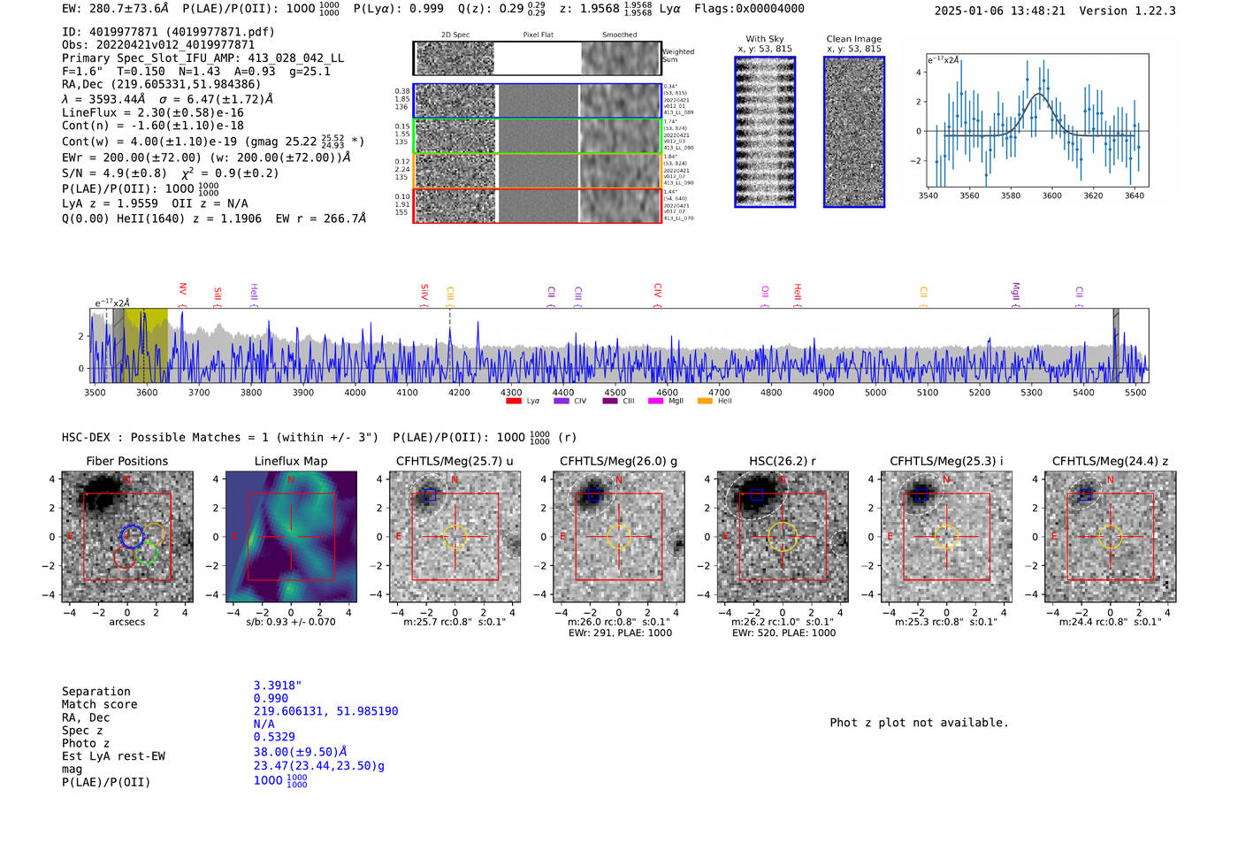Screen dimensions: 1238x843
Task: Select the blue-bordered fiber spectrum row
Action: 538,101
